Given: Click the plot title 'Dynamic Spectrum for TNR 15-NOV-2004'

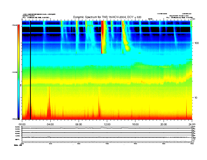Looking at the screenshot, I should [107, 17].
